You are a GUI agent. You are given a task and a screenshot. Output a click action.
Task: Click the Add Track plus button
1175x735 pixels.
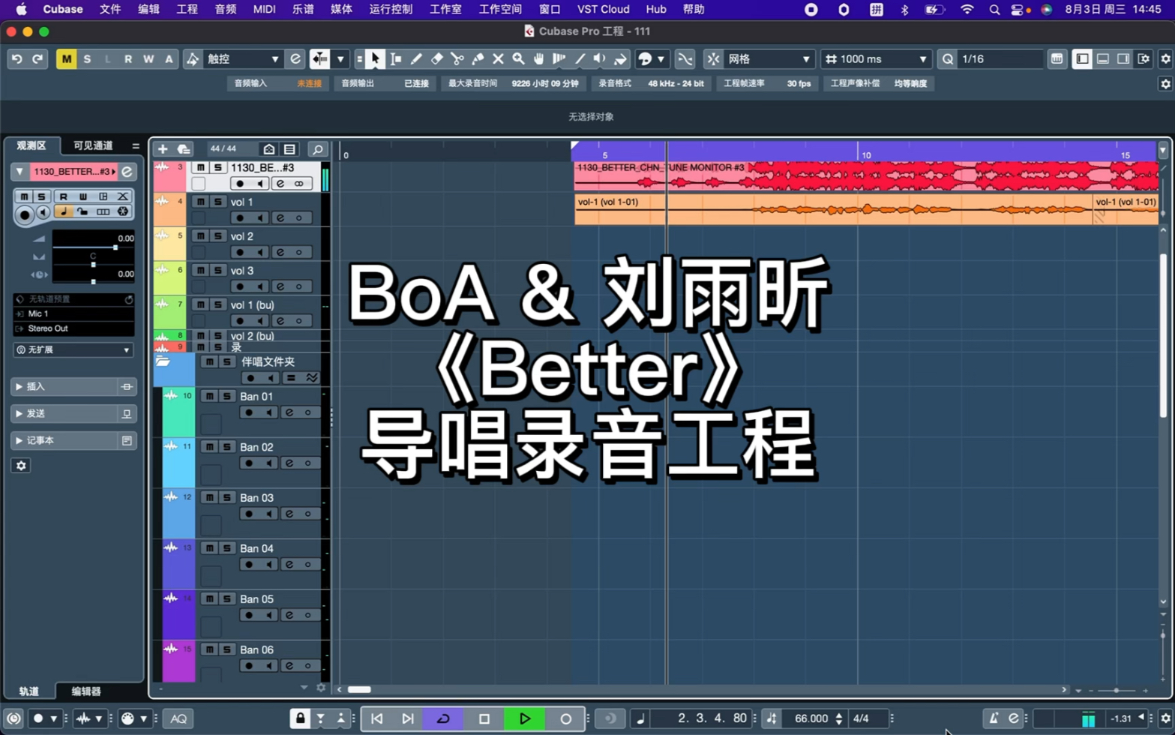pyautogui.click(x=163, y=149)
